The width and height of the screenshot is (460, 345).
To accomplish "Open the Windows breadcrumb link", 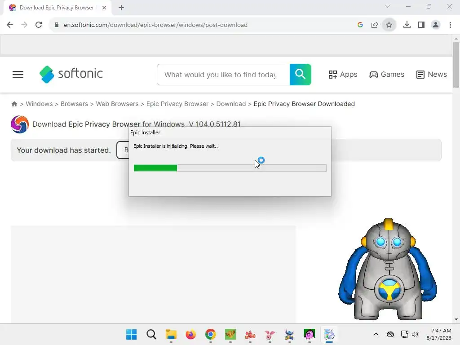I will click(x=40, y=104).
